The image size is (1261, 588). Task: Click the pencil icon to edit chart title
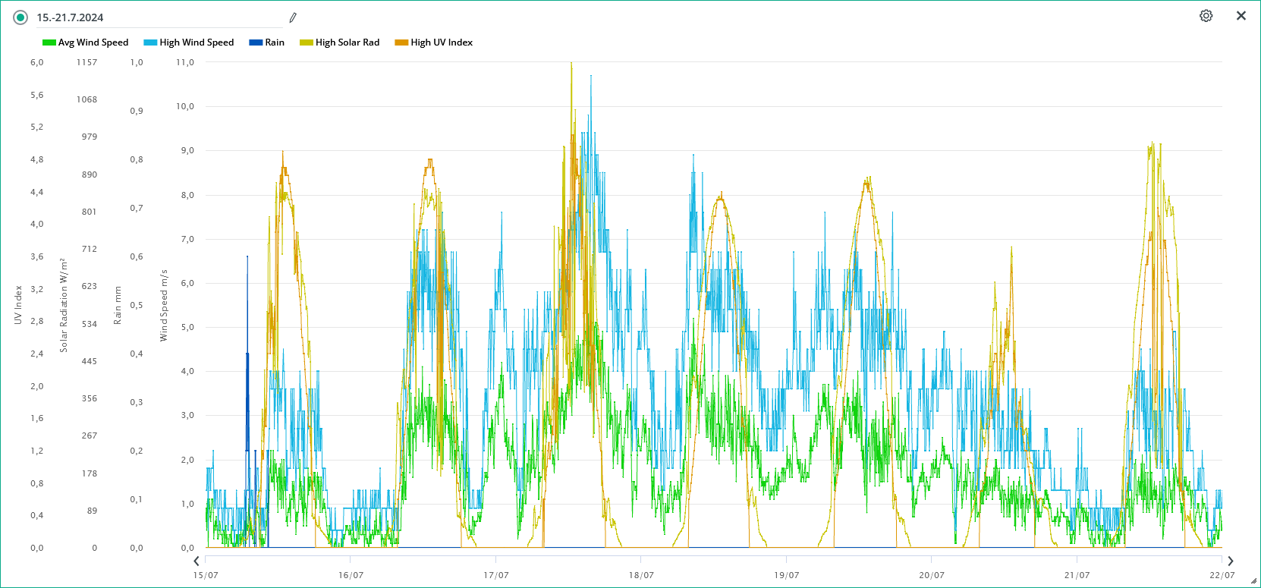pyautogui.click(x=293, y=17)
